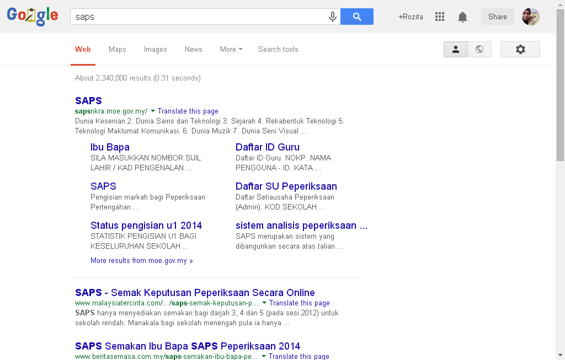Click the blue magnifier search button

pyautogui.click(x=357, y=17)
